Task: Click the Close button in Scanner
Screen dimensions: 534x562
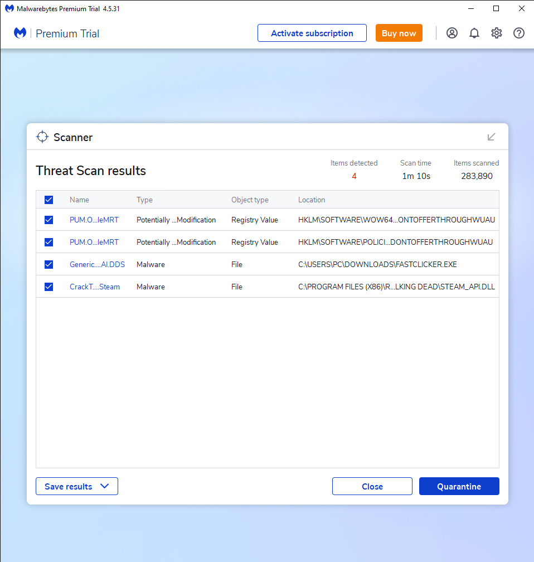Action: click(x=372, y=486)
